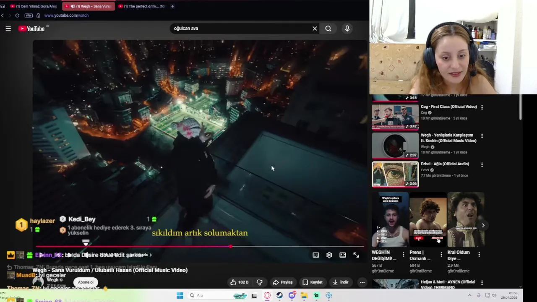Open WEGH'İN DEĞİŞİMİ short

[x=390, y=220]
